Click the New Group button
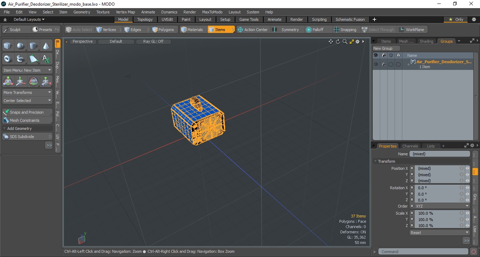Screen dimensions: 480x257 point(386,48)
